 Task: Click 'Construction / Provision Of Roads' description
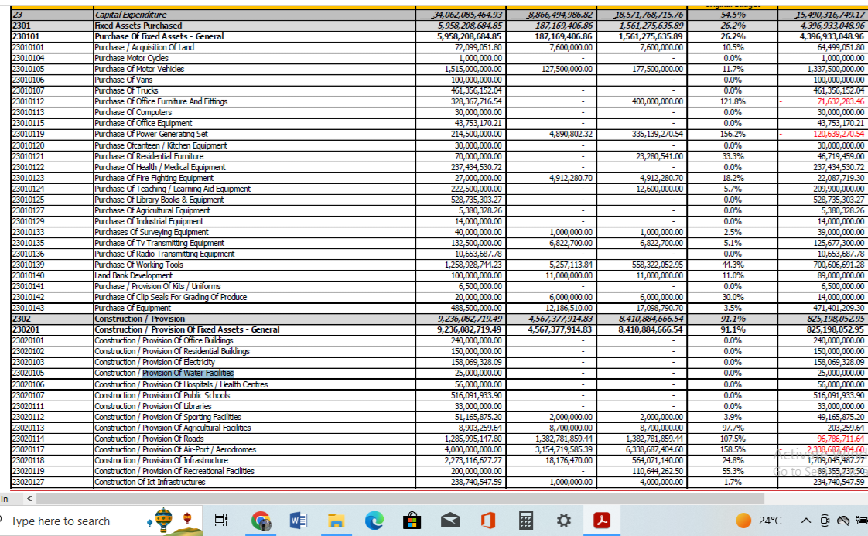[149, 439]
